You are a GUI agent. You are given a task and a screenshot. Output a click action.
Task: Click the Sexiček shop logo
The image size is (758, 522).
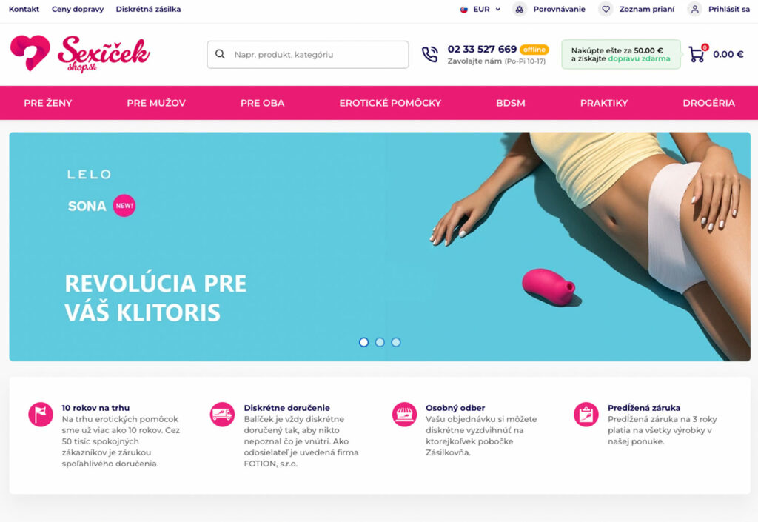[x=80, y=53]
